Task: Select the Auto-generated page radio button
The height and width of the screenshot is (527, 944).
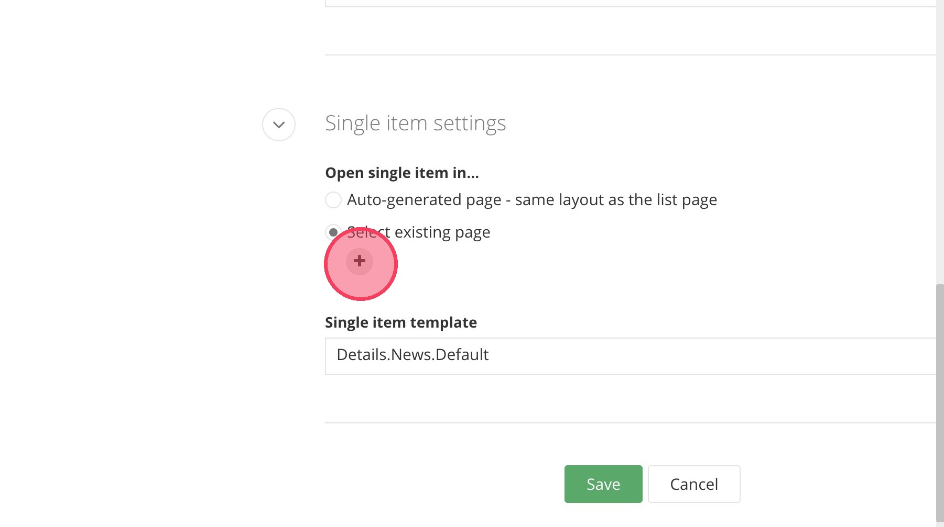Action: coord(333,200)
